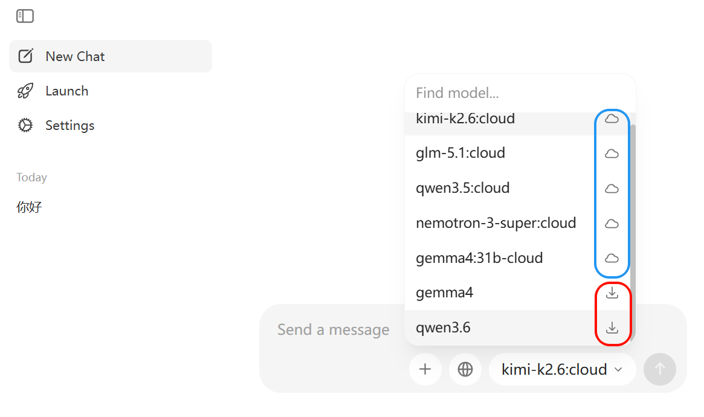The image size is (704, 417).
Task: Toggle the sidebar panel icon
Action: 25,16
